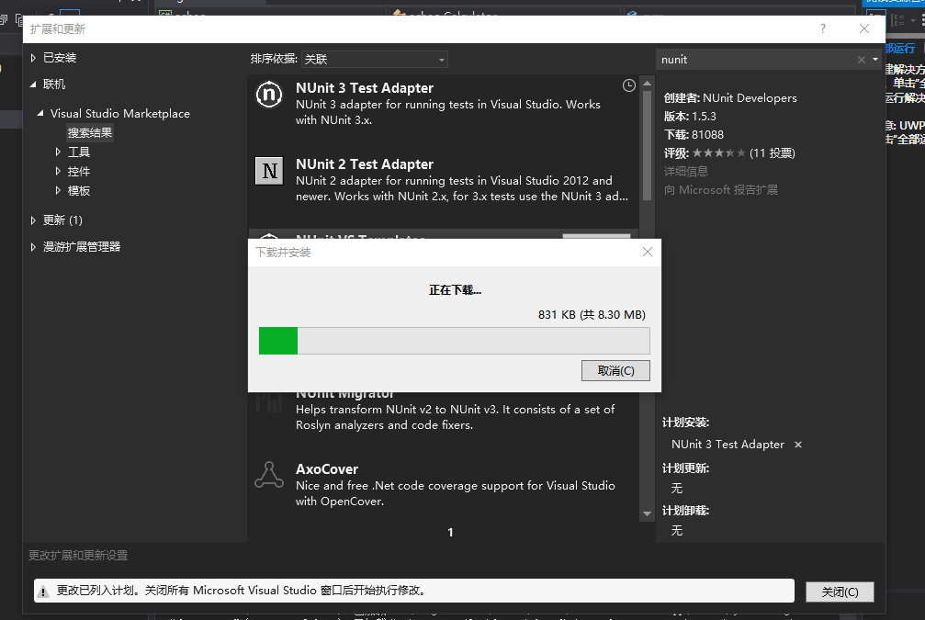Select Visual Studio Marketplace tree item
The image size is (925, 620).
119,113
